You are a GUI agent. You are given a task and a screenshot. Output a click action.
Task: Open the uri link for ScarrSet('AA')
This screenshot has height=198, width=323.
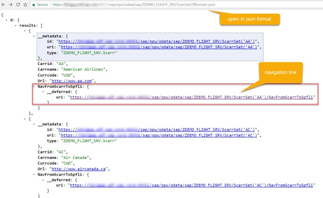159,47
